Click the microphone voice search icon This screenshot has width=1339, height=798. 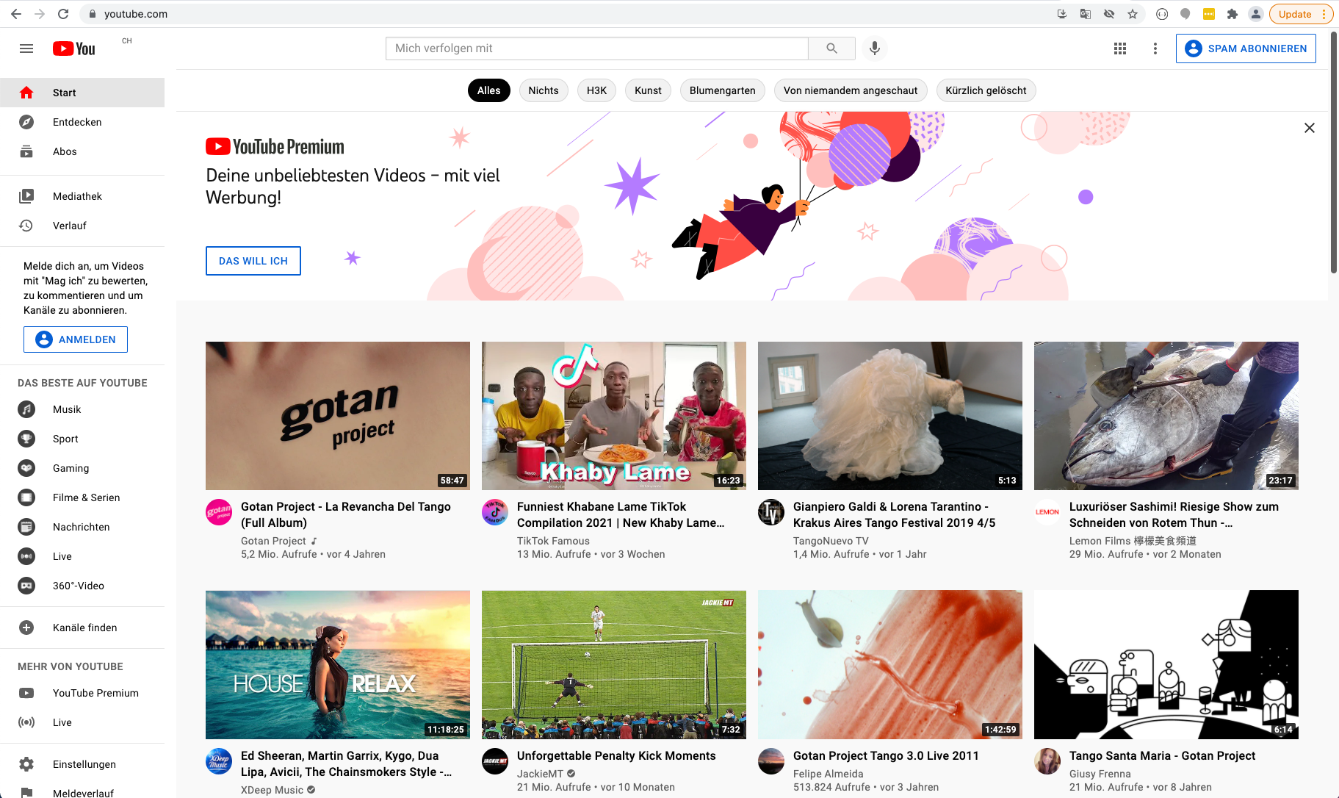pyautogui.click(x=875, y=48)
